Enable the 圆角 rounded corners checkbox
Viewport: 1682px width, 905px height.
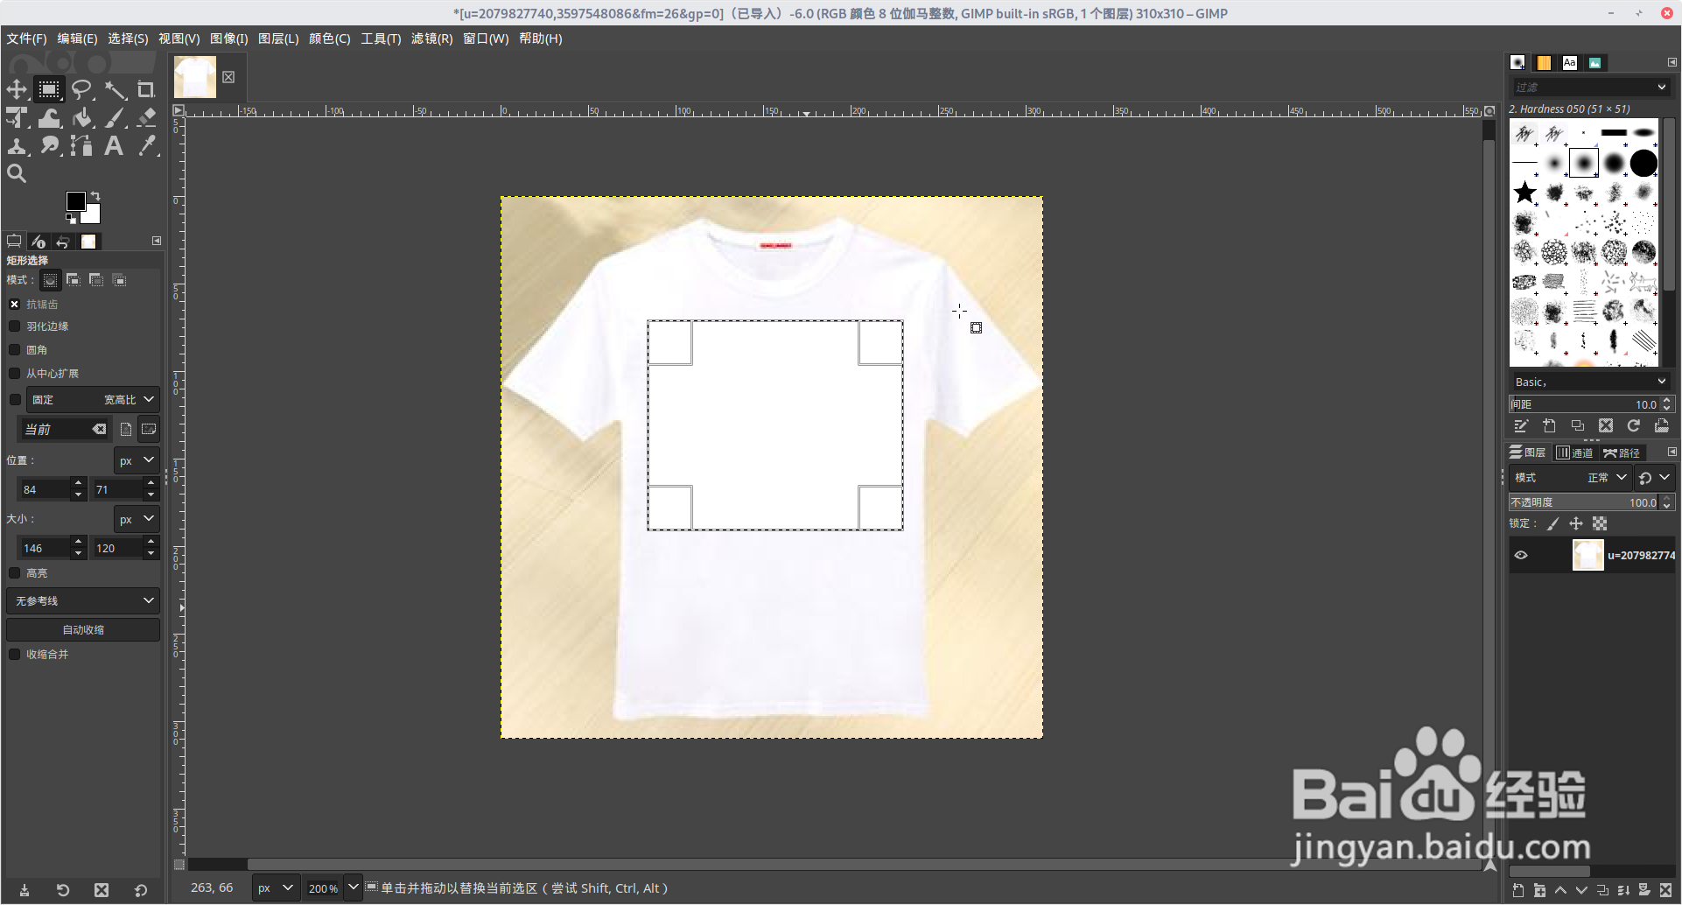(15, 350)
